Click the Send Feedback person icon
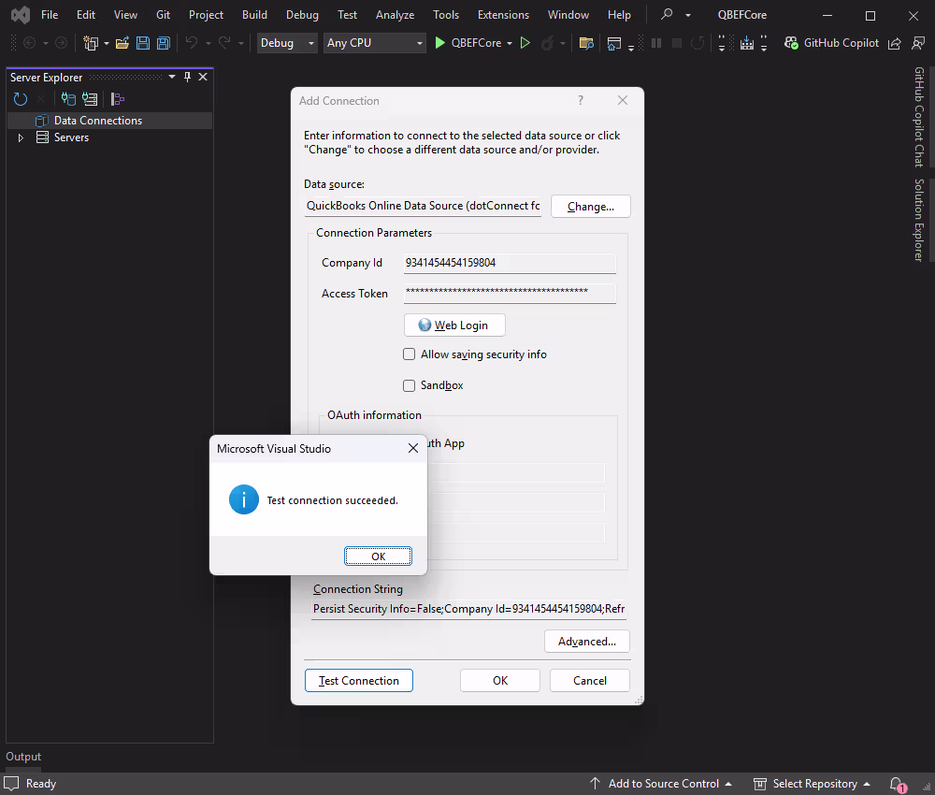 coord(918,43)
